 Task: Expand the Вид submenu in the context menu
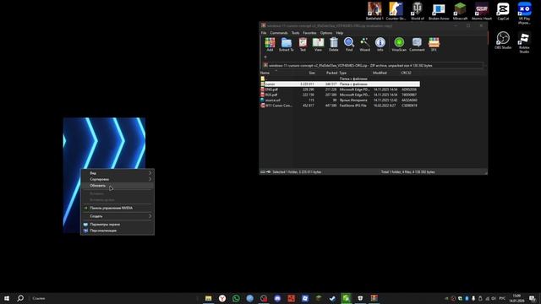tap(117, 173)
